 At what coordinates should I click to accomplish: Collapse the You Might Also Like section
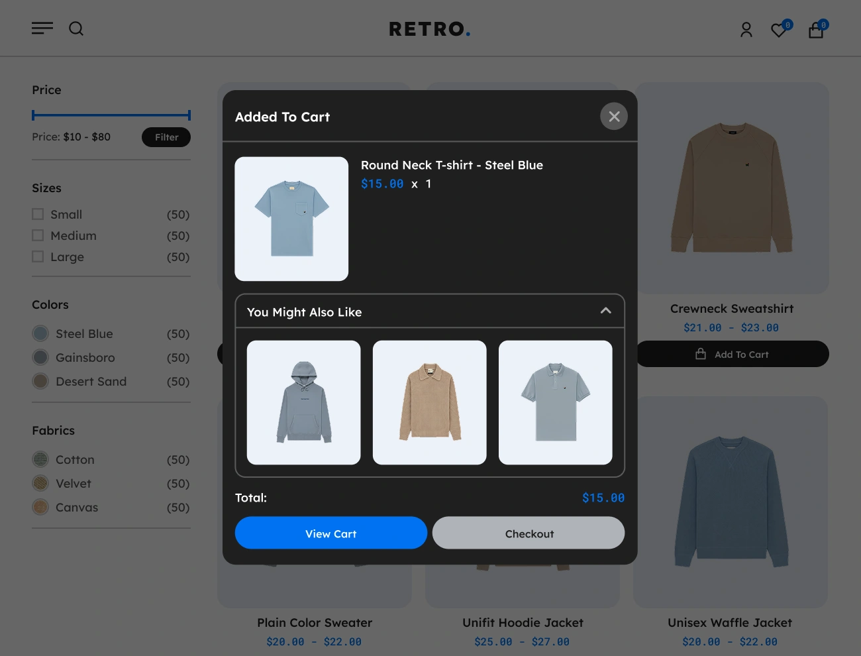click(x=605, y=311)
